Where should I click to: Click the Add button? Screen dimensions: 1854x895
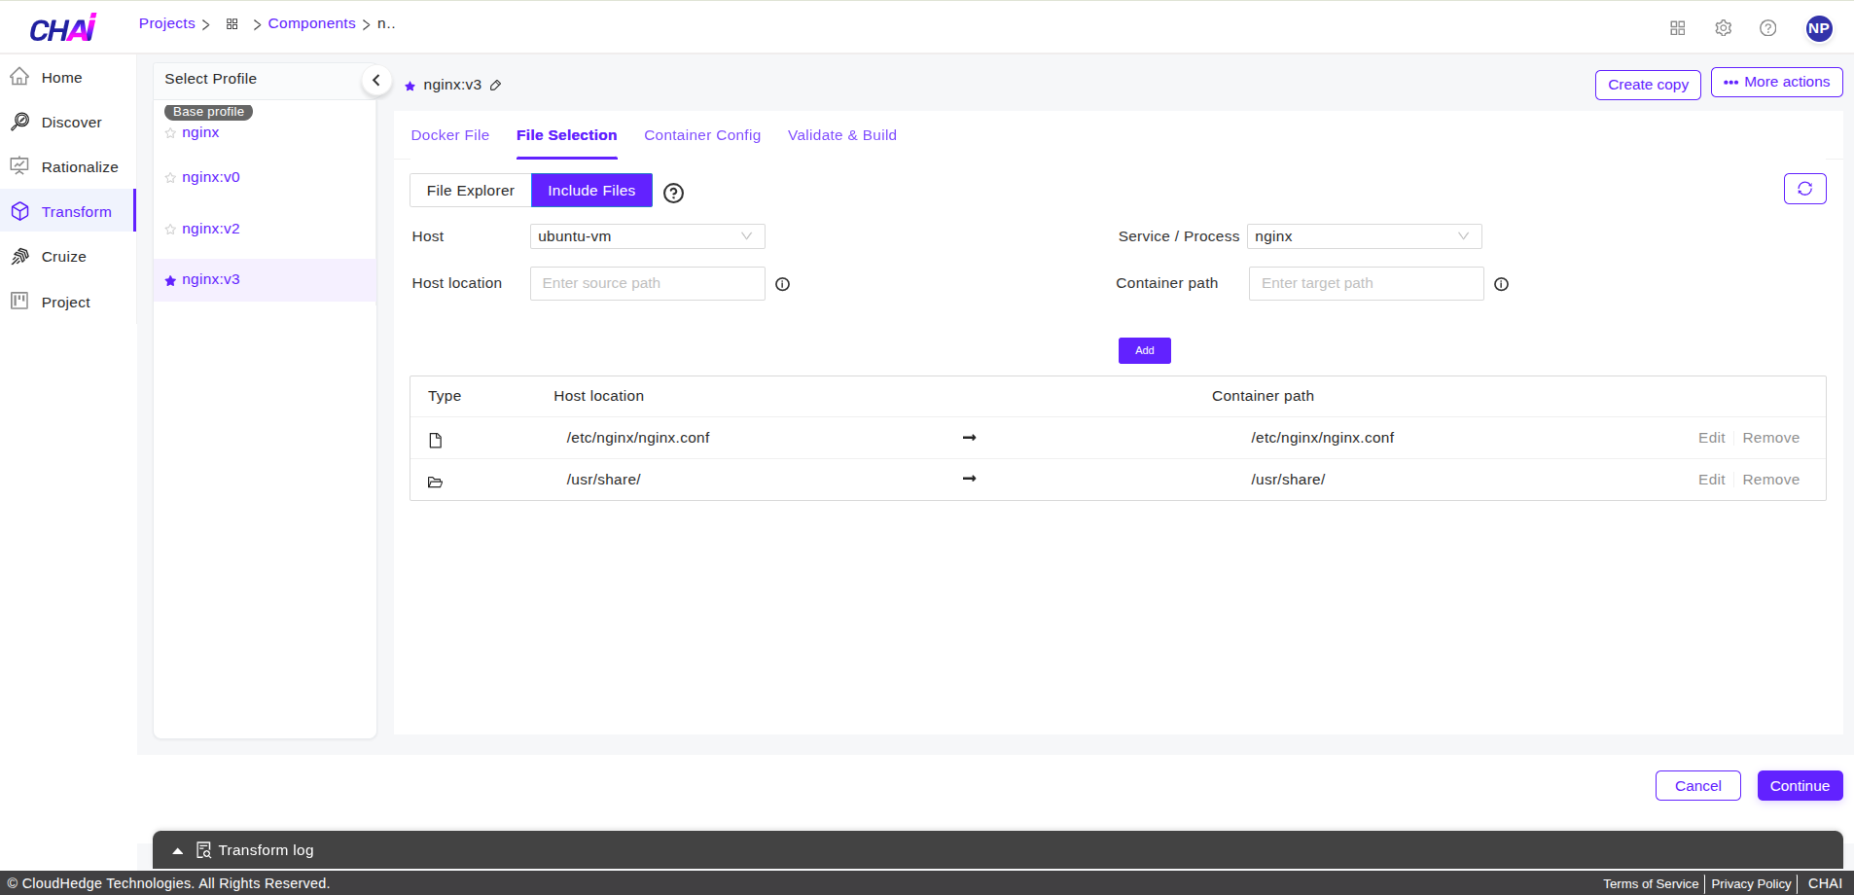1145,350
